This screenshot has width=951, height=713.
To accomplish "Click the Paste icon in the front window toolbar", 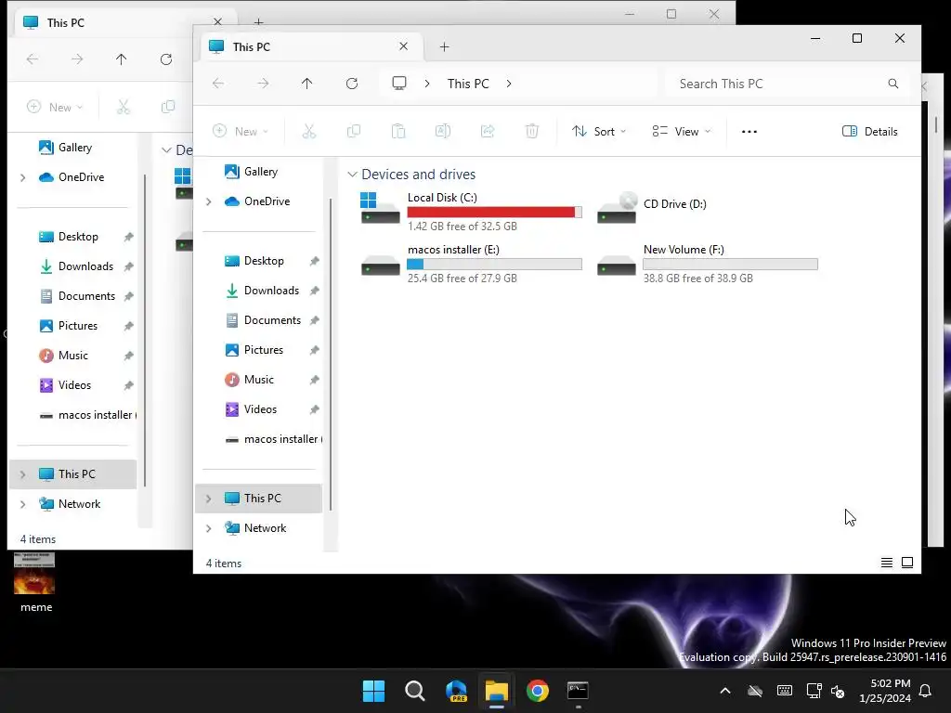I will pos(398,131).
